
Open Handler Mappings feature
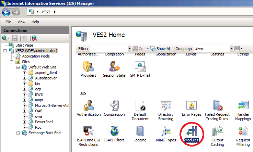coord(243,110)
